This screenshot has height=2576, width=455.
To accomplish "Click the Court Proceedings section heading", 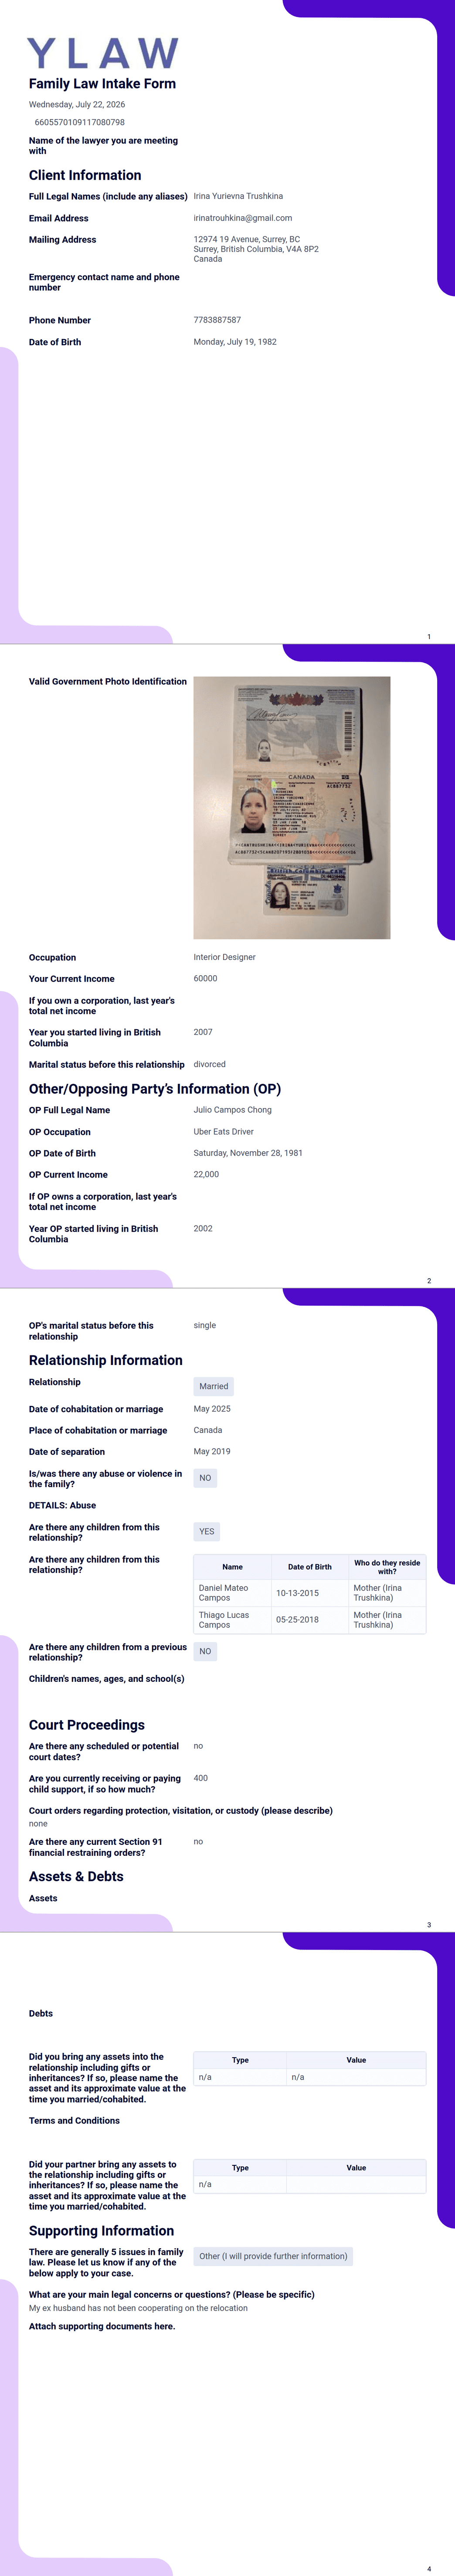I will coord(87,1725).
